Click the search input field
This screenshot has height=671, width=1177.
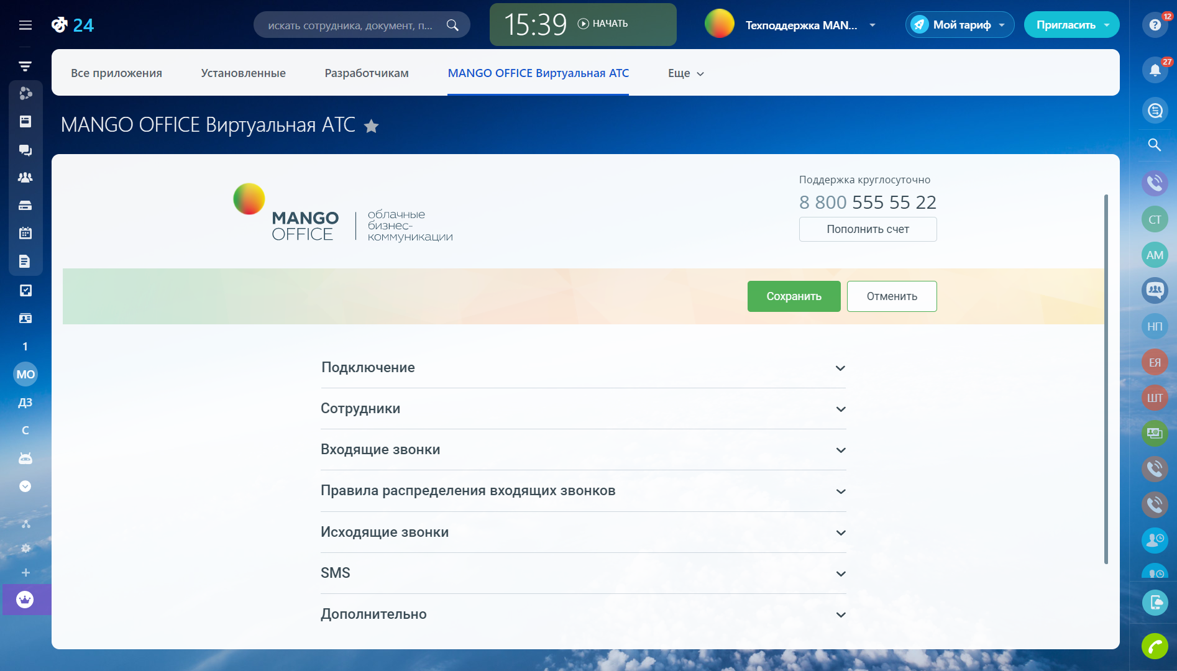tap(351, 25)
